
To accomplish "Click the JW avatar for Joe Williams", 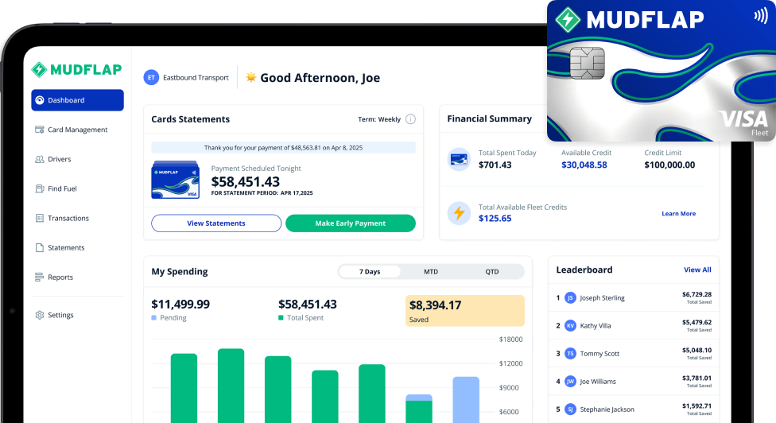I will [x=570, y=382].
